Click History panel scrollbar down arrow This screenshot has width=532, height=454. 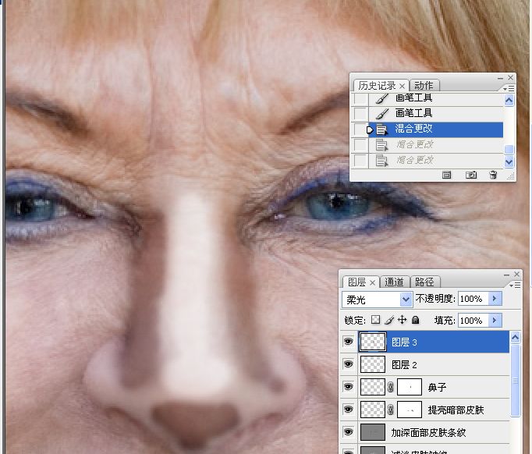coord(509,161)
